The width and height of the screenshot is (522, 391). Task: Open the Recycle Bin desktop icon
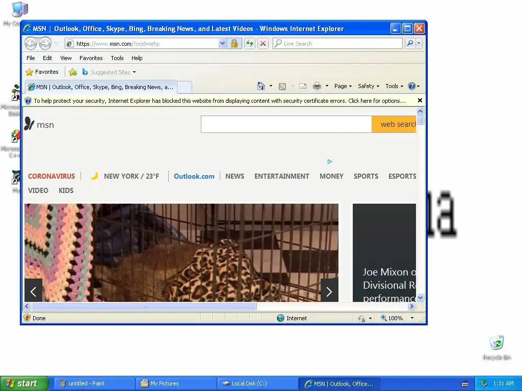click(x=497, y=348)
